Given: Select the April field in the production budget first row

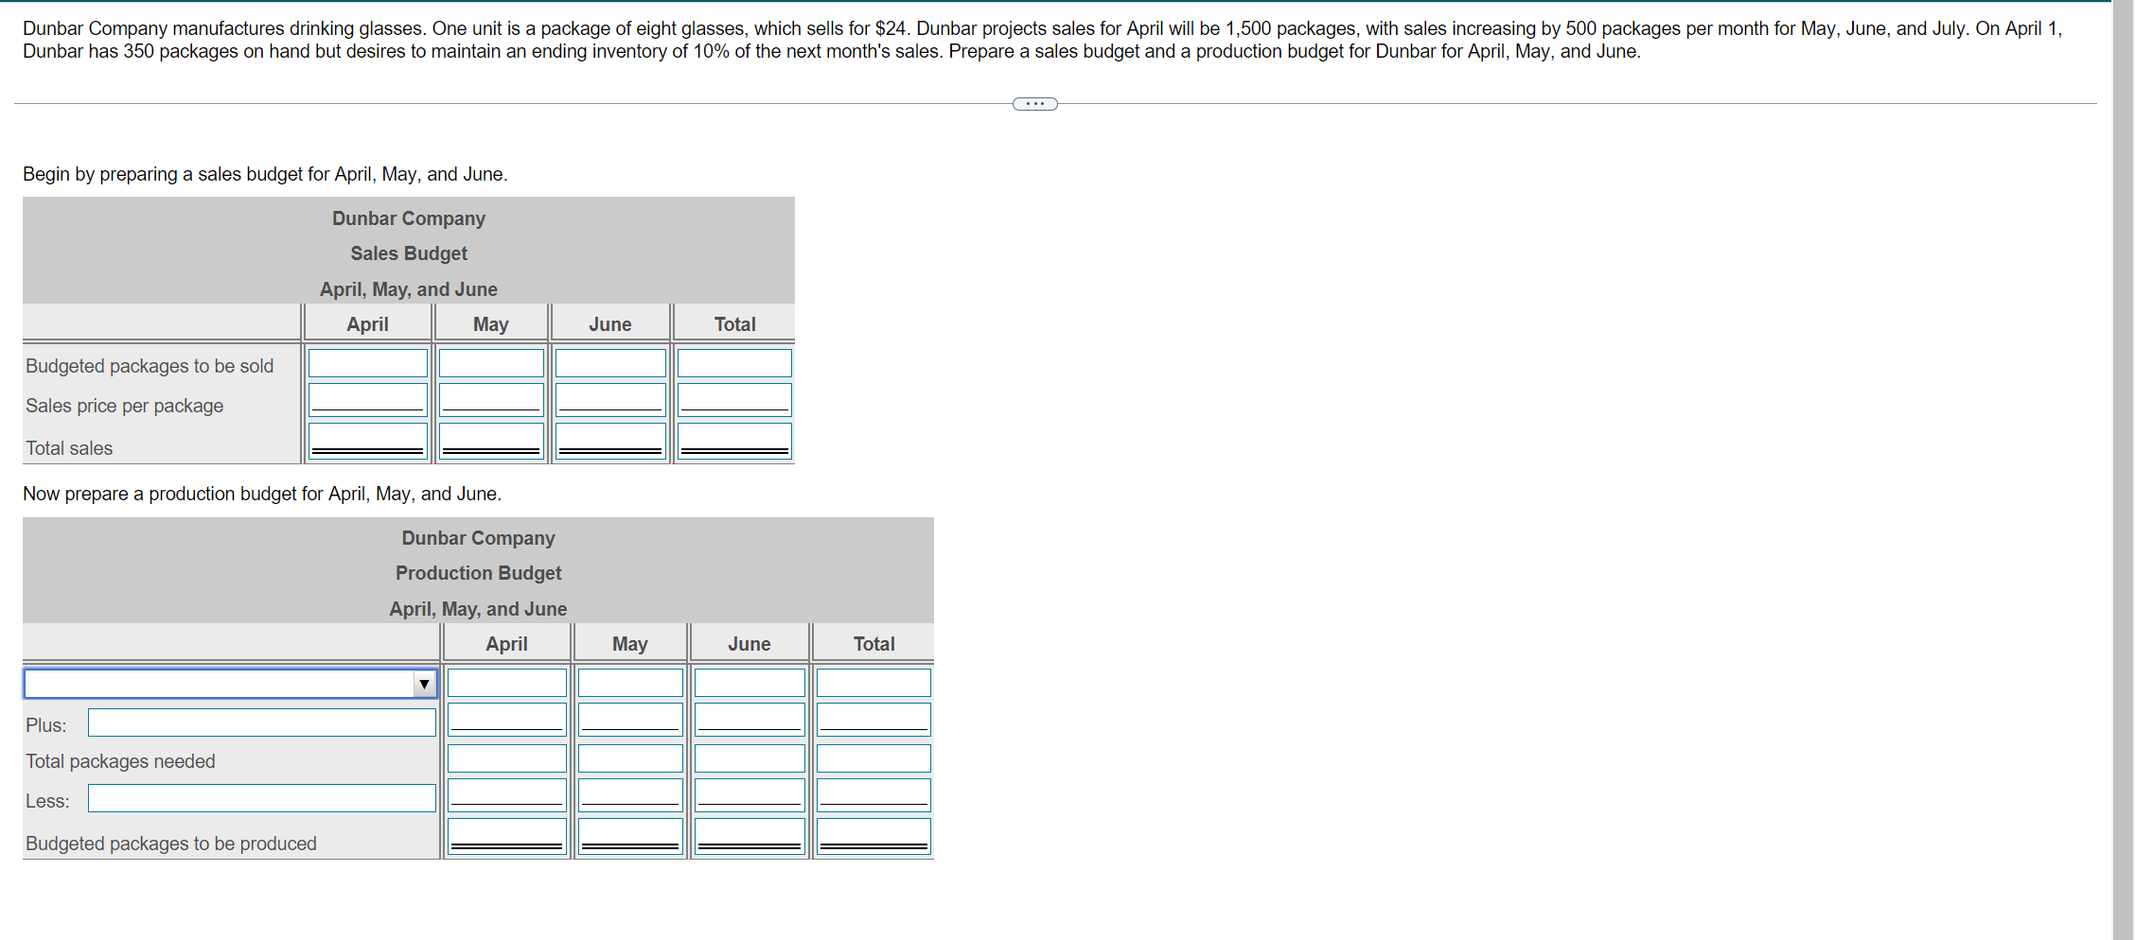Looking at the screenshot, I should point(506,682).
